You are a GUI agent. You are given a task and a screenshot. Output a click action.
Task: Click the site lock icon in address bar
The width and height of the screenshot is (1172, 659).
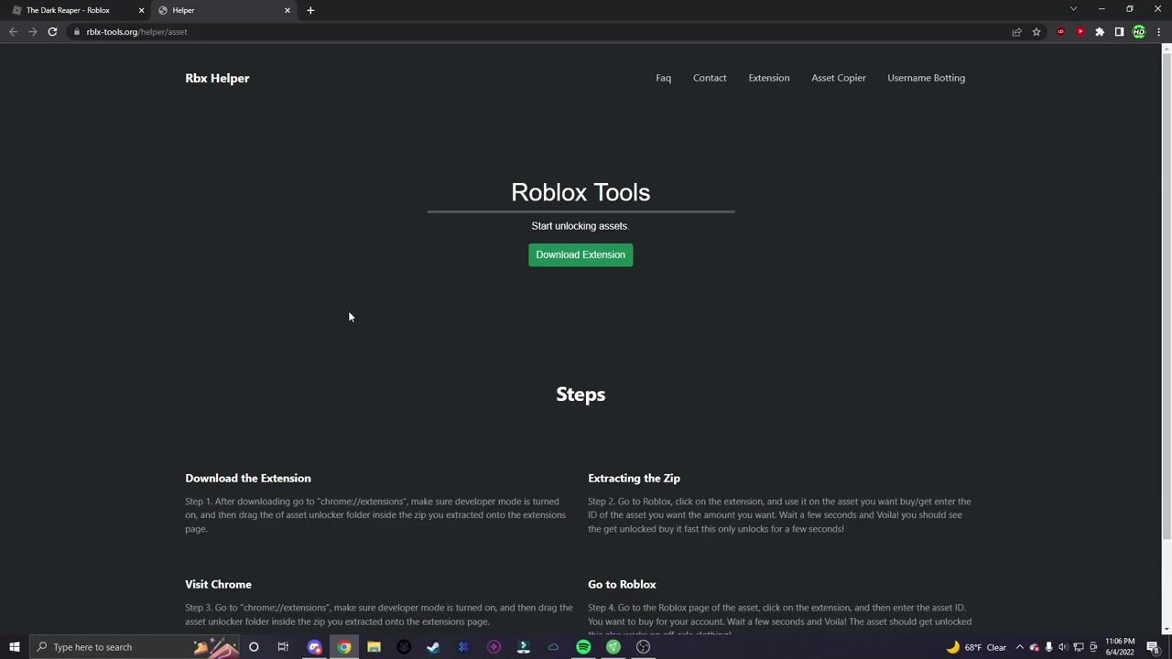77,32
